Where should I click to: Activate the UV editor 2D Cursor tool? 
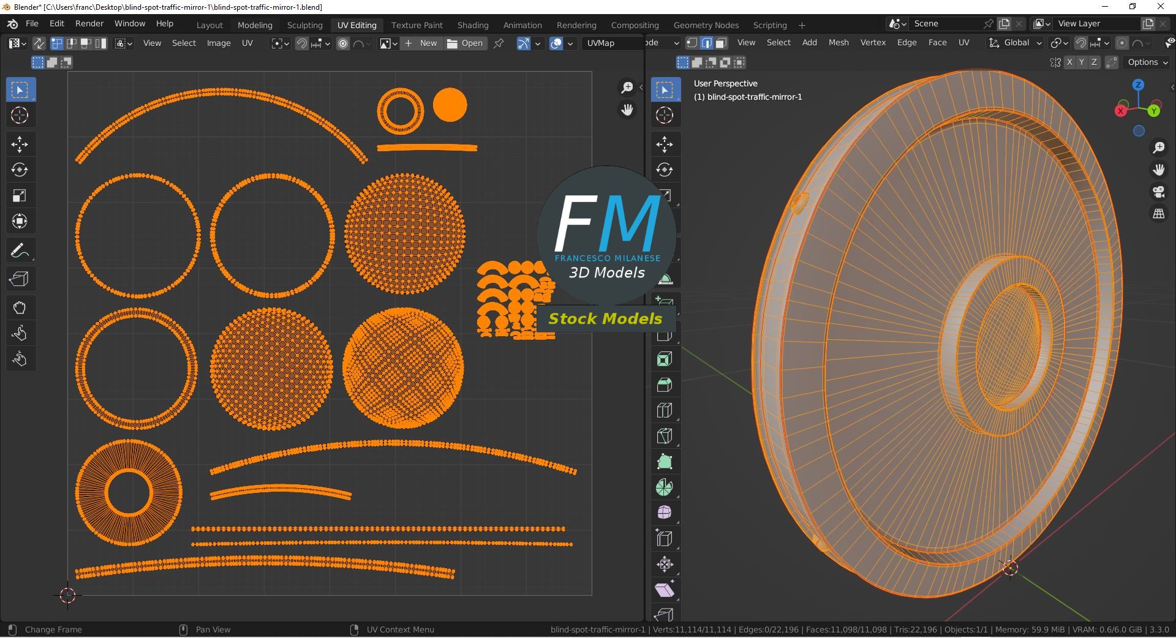tap(20, 115)
